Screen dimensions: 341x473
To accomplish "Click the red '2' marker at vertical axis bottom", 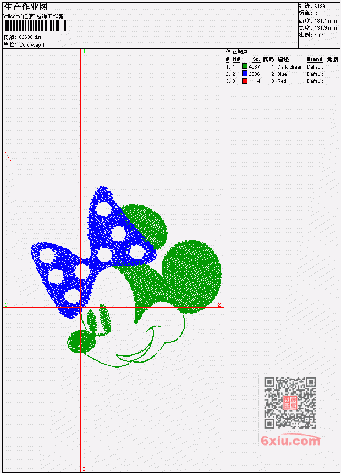I will (x=84, y=469).
